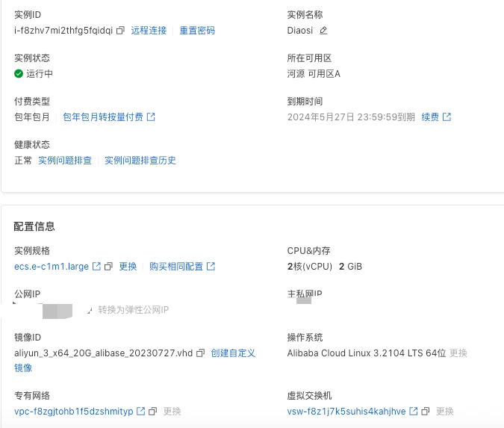Click the copy icon beside the vSwitch ID

click(x=426, y=412)
